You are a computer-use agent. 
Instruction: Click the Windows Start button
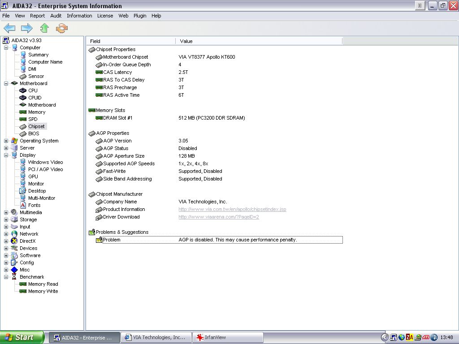click(x=22, y=337)
